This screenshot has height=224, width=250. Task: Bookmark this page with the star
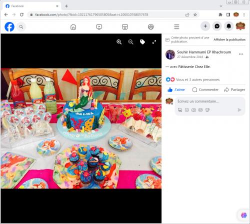point(195,15)
